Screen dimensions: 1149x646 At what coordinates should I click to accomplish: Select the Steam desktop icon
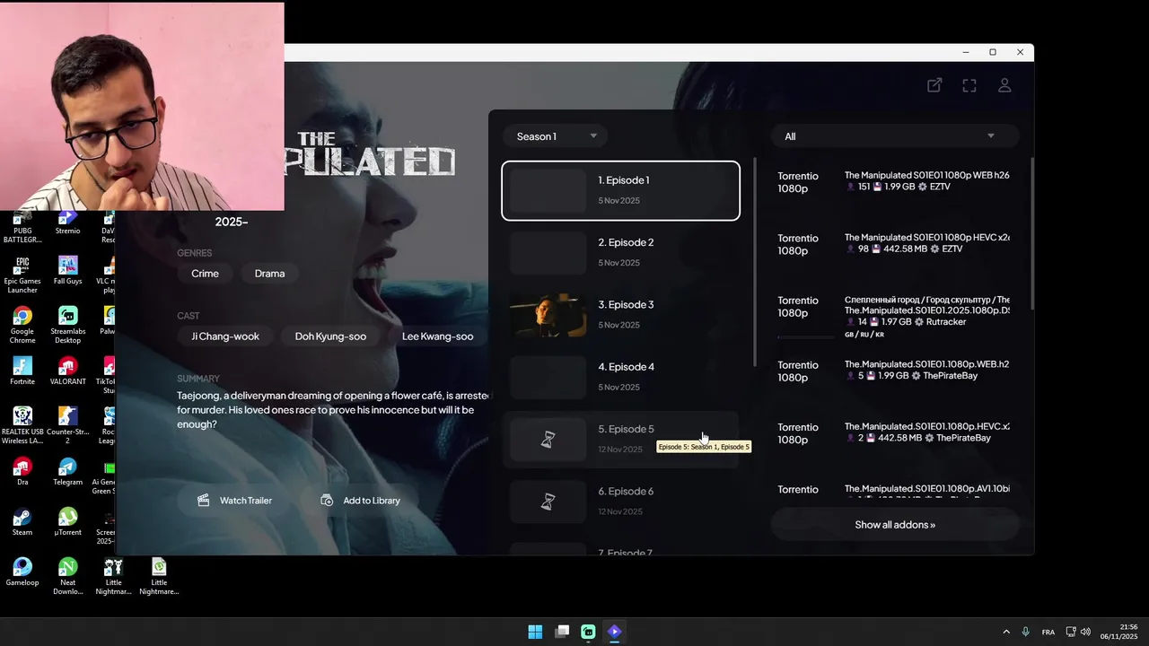click(x=22, y=521)
